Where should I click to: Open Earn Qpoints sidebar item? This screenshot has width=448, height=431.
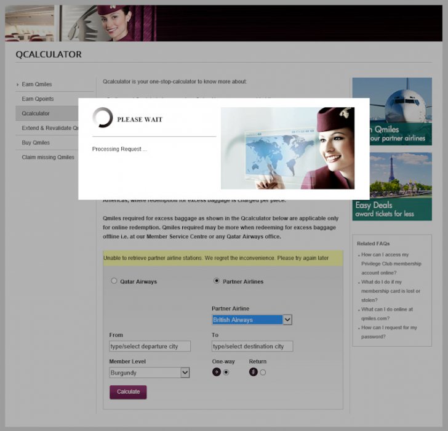(38, 99)
